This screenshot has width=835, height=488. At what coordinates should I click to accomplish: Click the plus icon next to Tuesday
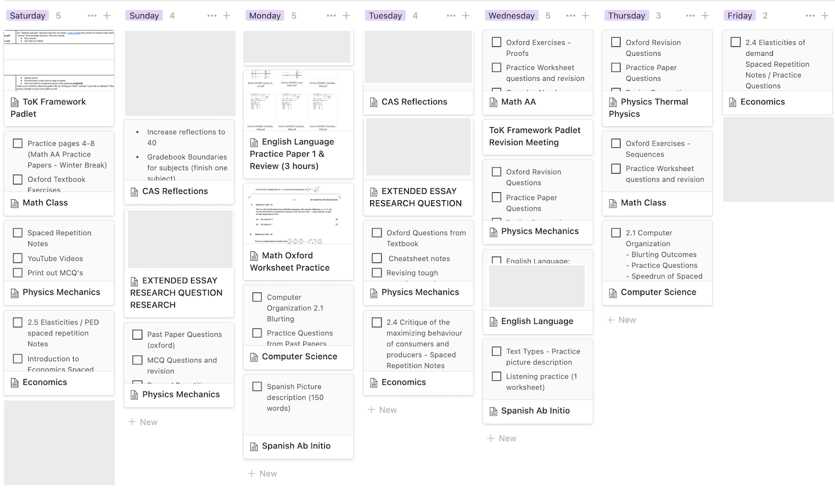(466, 16)
